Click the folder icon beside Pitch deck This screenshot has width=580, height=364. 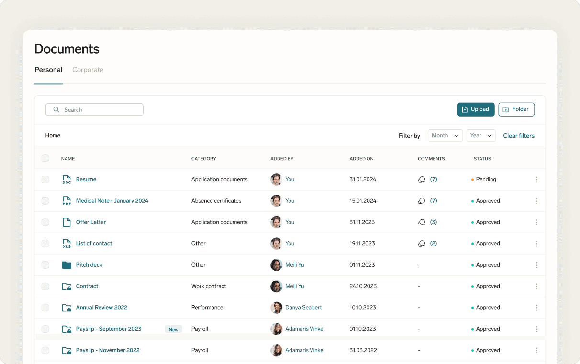coord(67,265)
